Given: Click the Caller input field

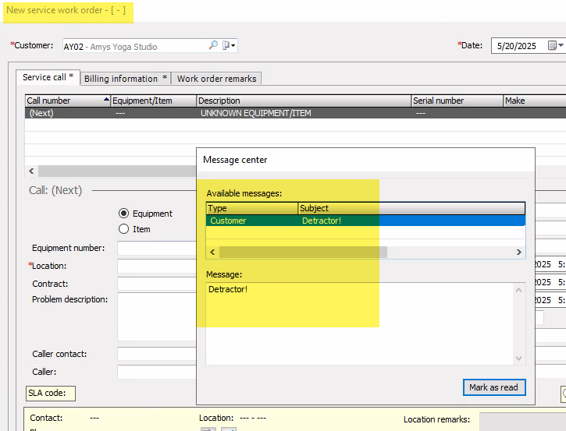Looking at the screenshot, I should click(x=157, y=372).
